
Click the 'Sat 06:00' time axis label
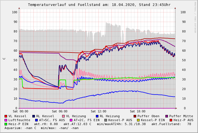point(60,112)
